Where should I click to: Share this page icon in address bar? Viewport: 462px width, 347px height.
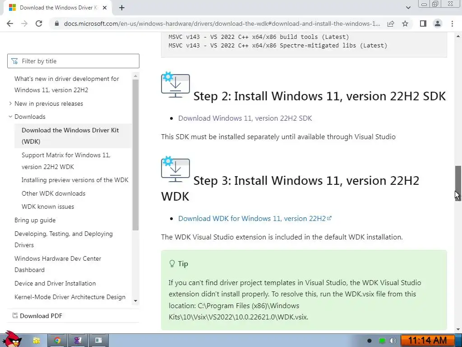[x=391, y=23]
